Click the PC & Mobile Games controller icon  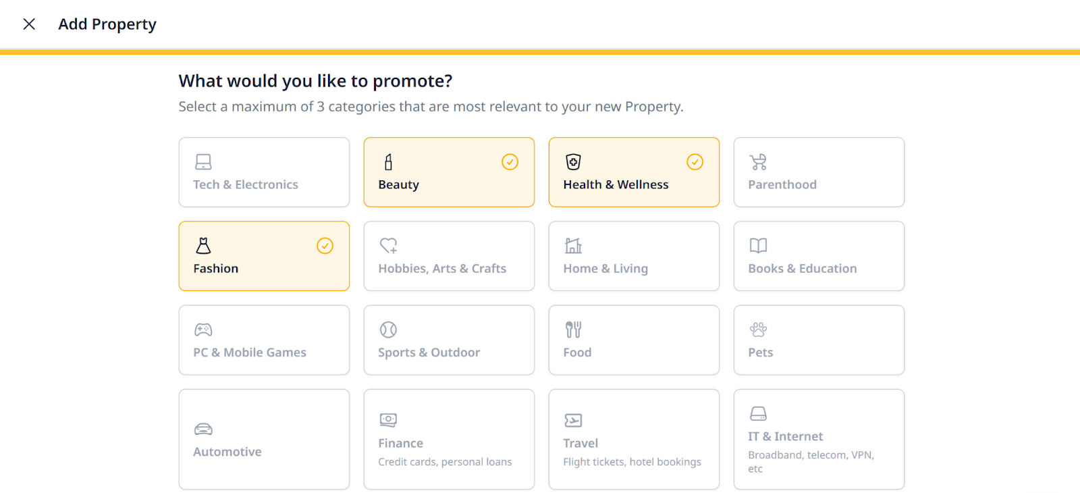point(203,330)
